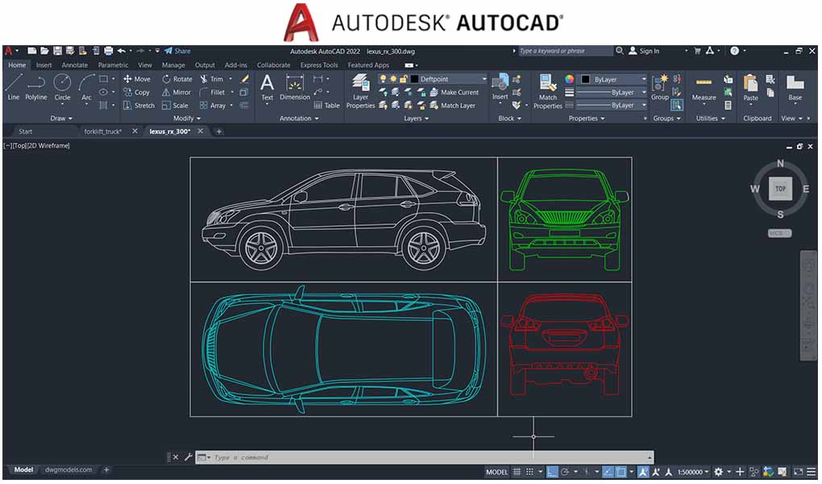Click Make Current layer button
This screenshot has height=484, width=822.
click(454, 92)
